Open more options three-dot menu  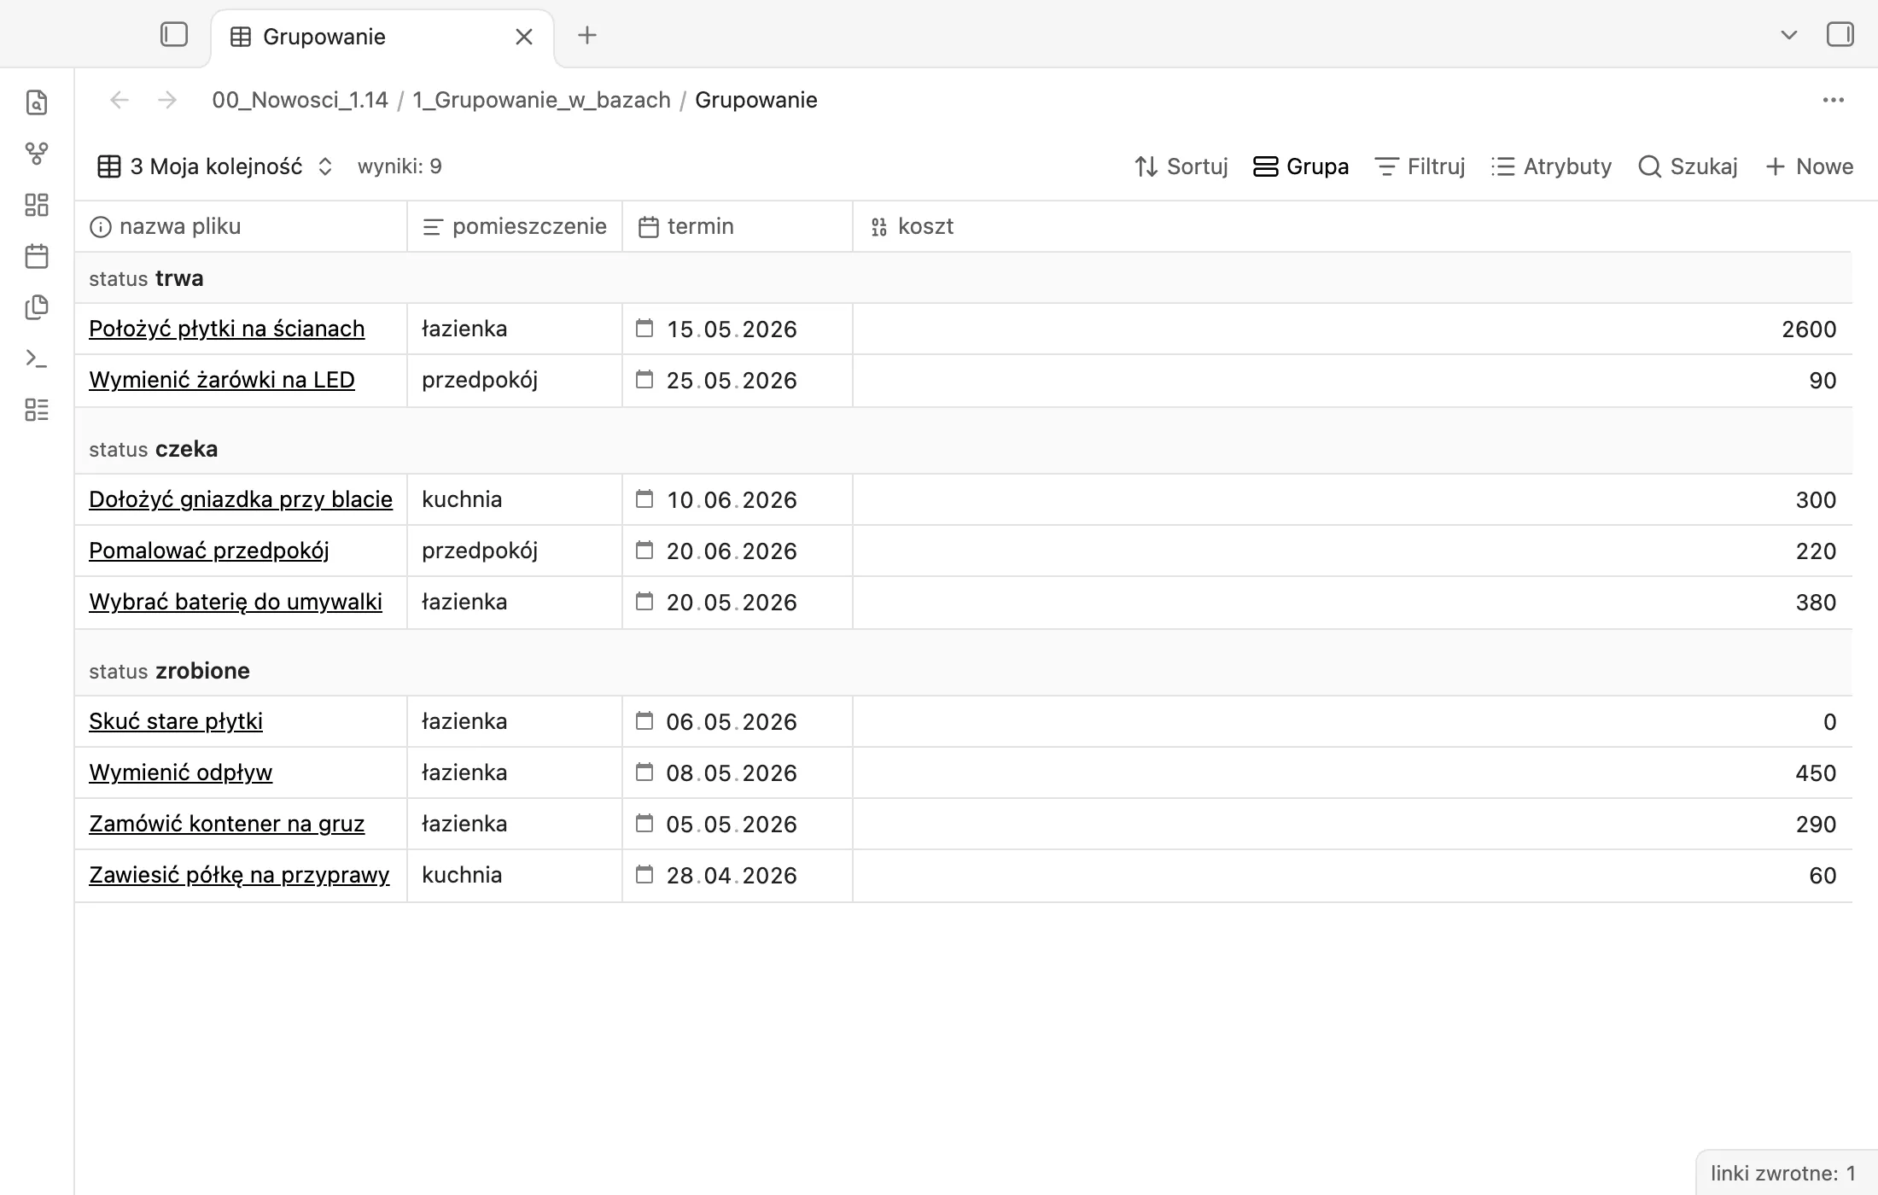click(x=1834, y=100)
